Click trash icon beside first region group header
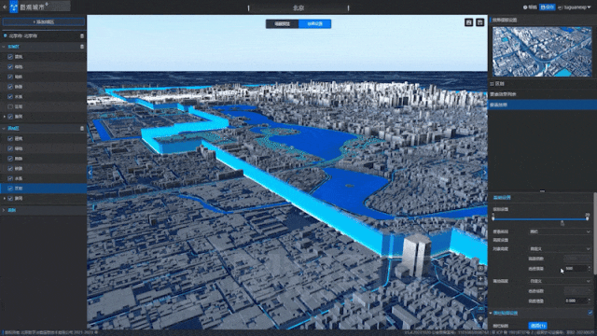Viewport: 597px width, 336px height. coord(82,47)
